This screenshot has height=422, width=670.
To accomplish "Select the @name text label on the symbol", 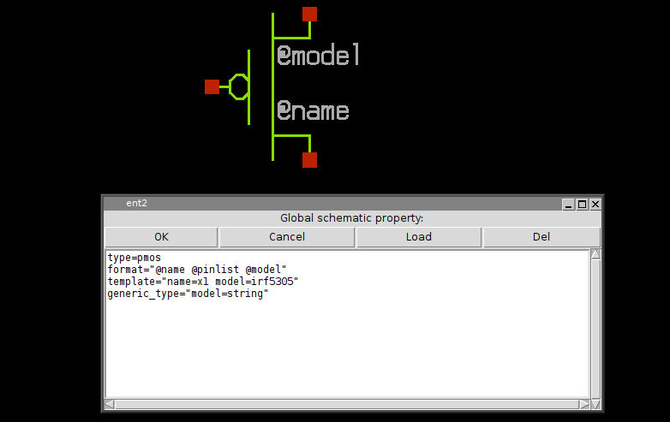I will (313, 111).
